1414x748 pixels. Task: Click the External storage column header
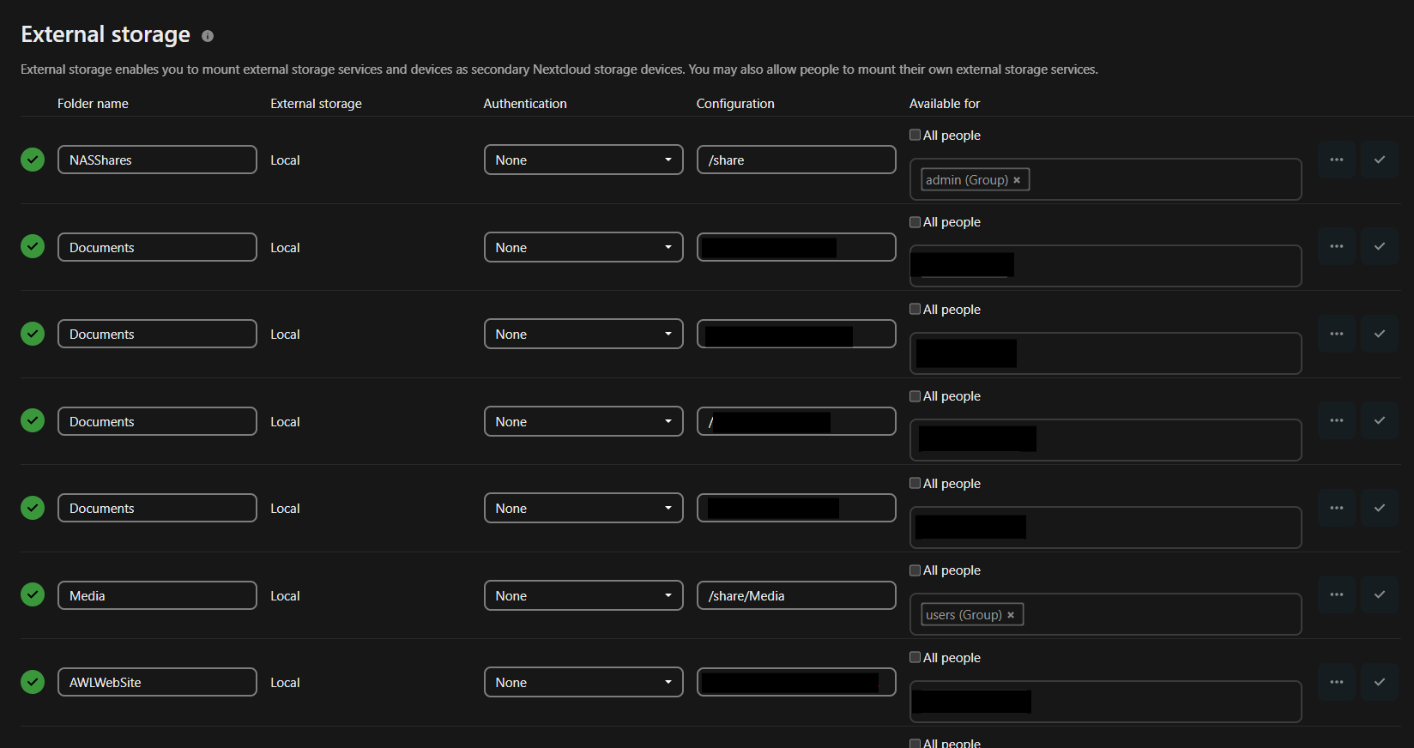pyautogui.click(x=316, y=104)
